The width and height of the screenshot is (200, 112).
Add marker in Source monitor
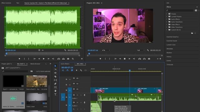click(19, 59)
